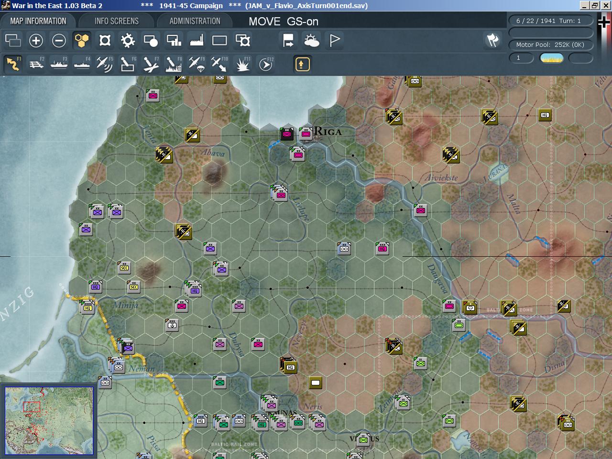The image size is (612, 459).
Task: Select F3 naval transport mode
Action: (59, 64)
